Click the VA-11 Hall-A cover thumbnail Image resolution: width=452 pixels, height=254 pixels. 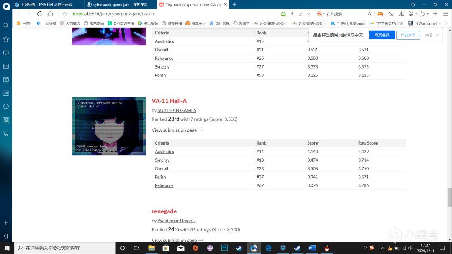pyautogui.click(x=109, y=126)
